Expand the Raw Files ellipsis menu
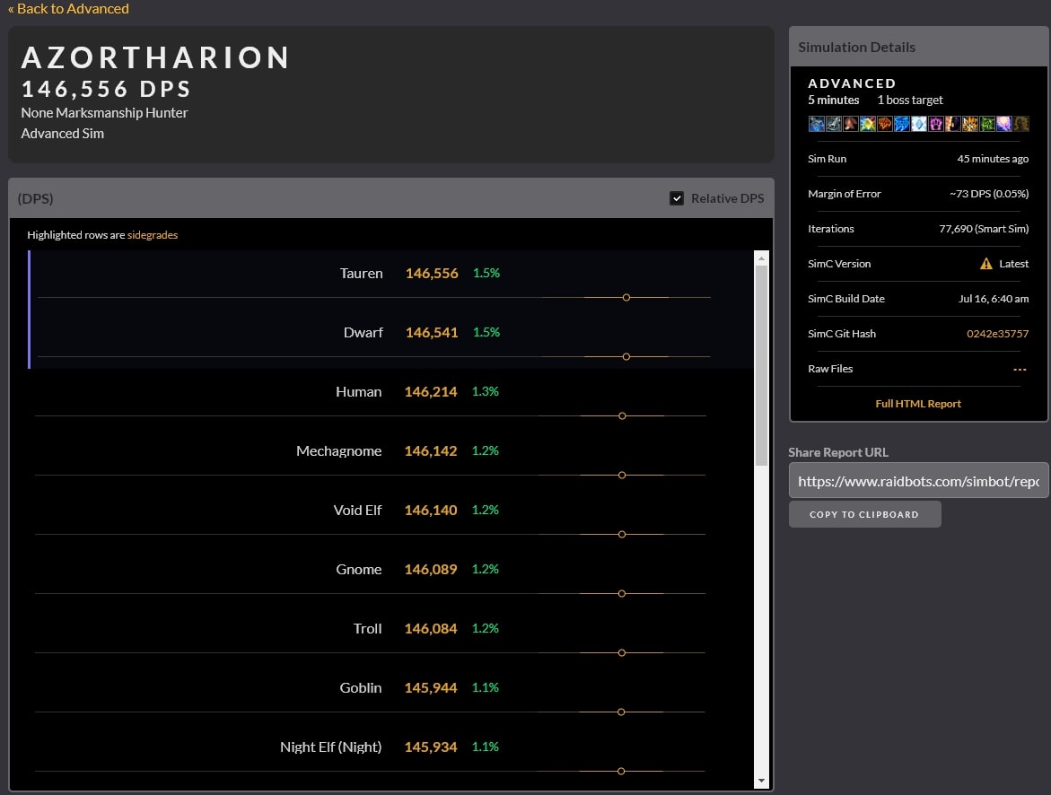This screenshot has width=1051, height=795. pos(1020,369)
